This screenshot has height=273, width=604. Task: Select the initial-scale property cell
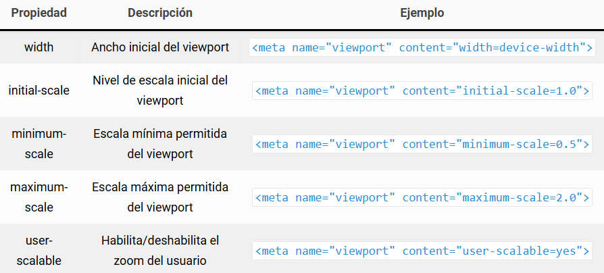coord(39,91)
